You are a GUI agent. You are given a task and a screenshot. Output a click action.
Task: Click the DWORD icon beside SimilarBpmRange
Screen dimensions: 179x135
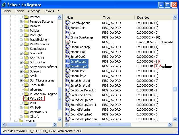click(x=67, y=37)
